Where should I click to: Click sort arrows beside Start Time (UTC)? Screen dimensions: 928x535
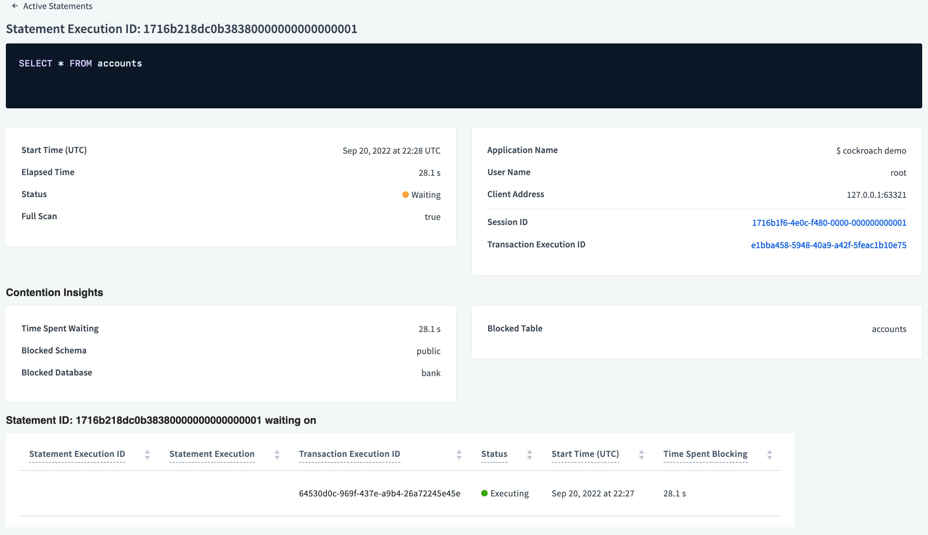point(641,454)
